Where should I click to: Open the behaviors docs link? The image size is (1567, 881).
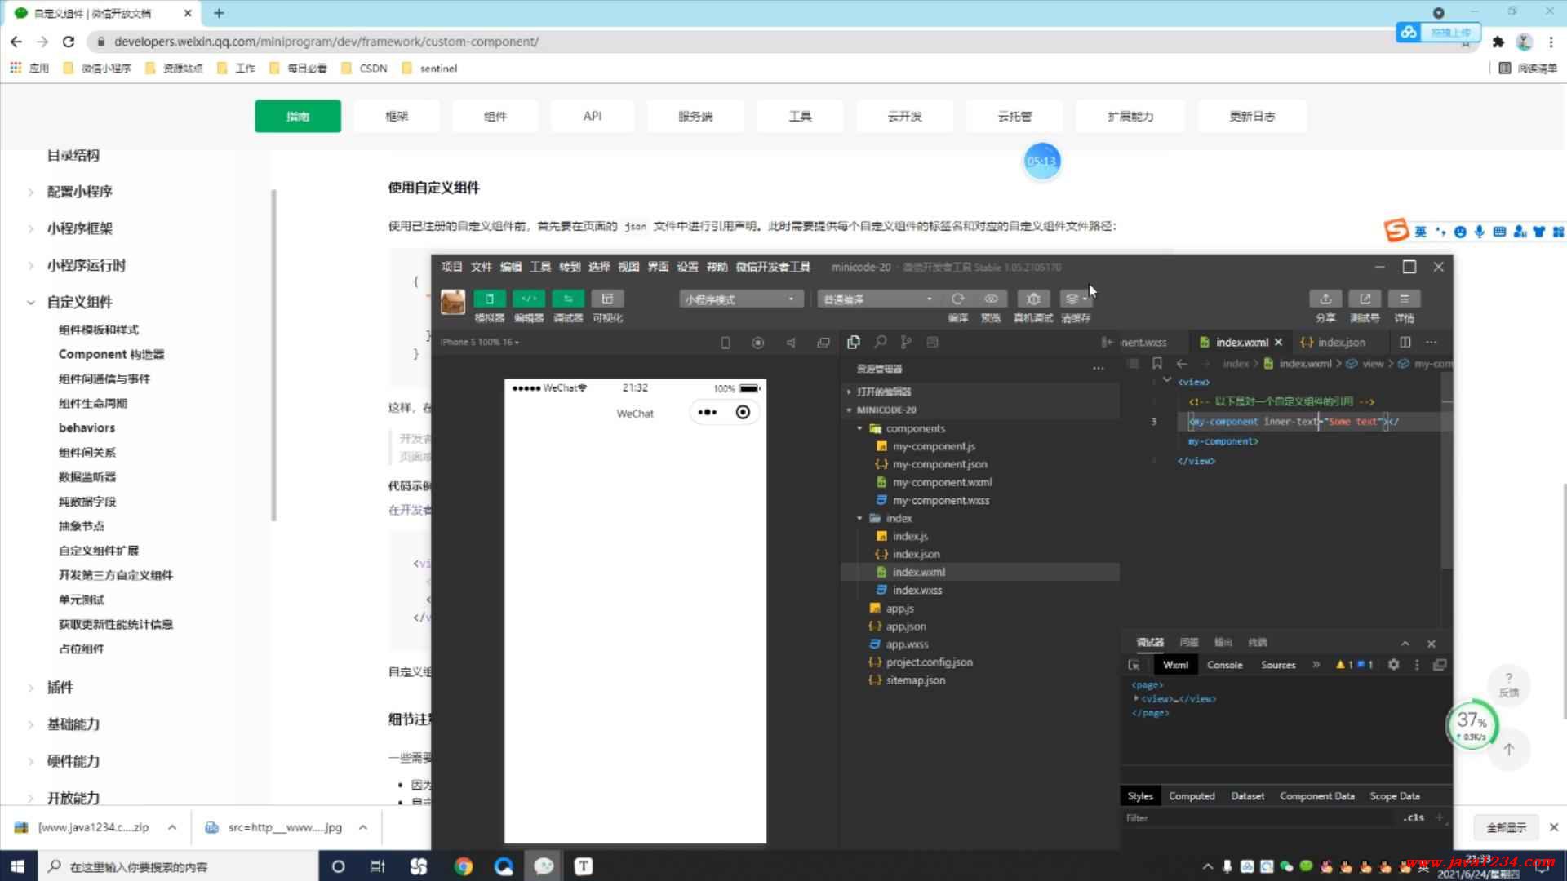coord(87,427)
